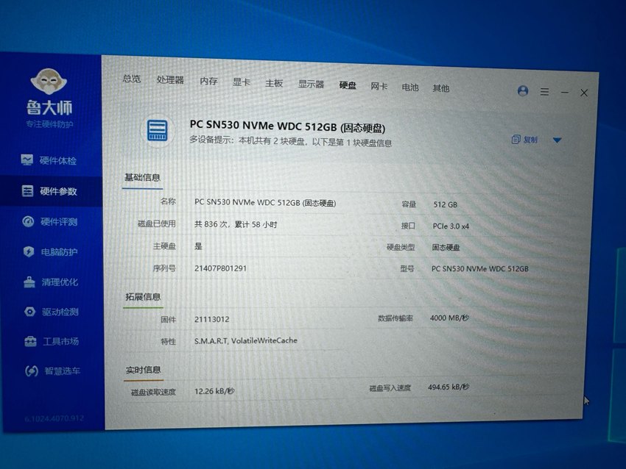Click the usage text 共 836 次

pos(211,224)
